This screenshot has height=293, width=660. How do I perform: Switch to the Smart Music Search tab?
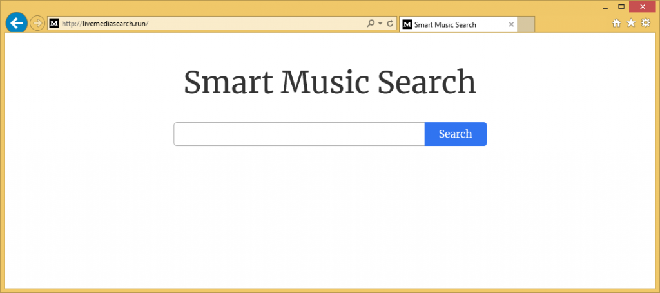point(451,24)
